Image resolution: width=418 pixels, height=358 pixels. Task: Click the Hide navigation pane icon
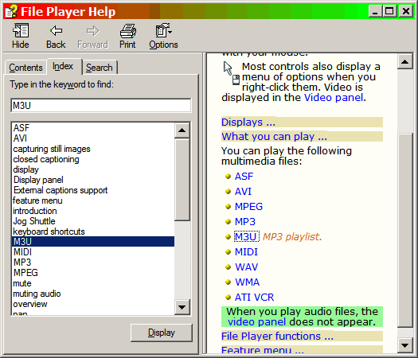21,31
